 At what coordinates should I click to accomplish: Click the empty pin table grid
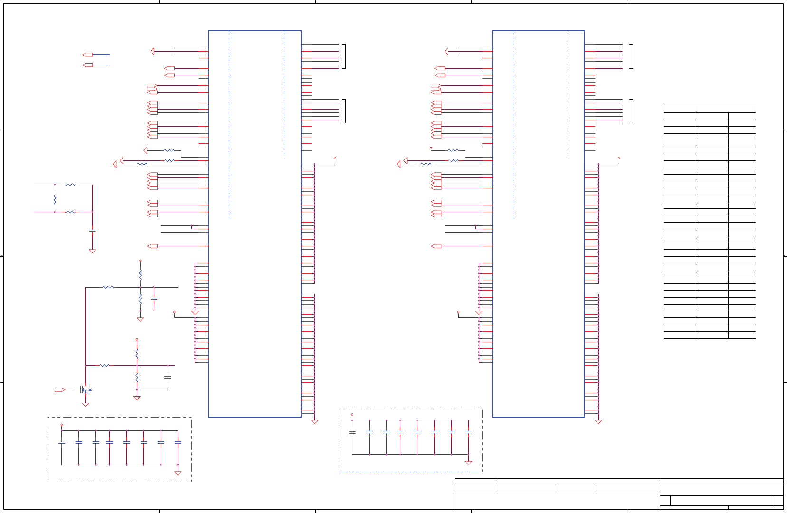pos(710,222)
